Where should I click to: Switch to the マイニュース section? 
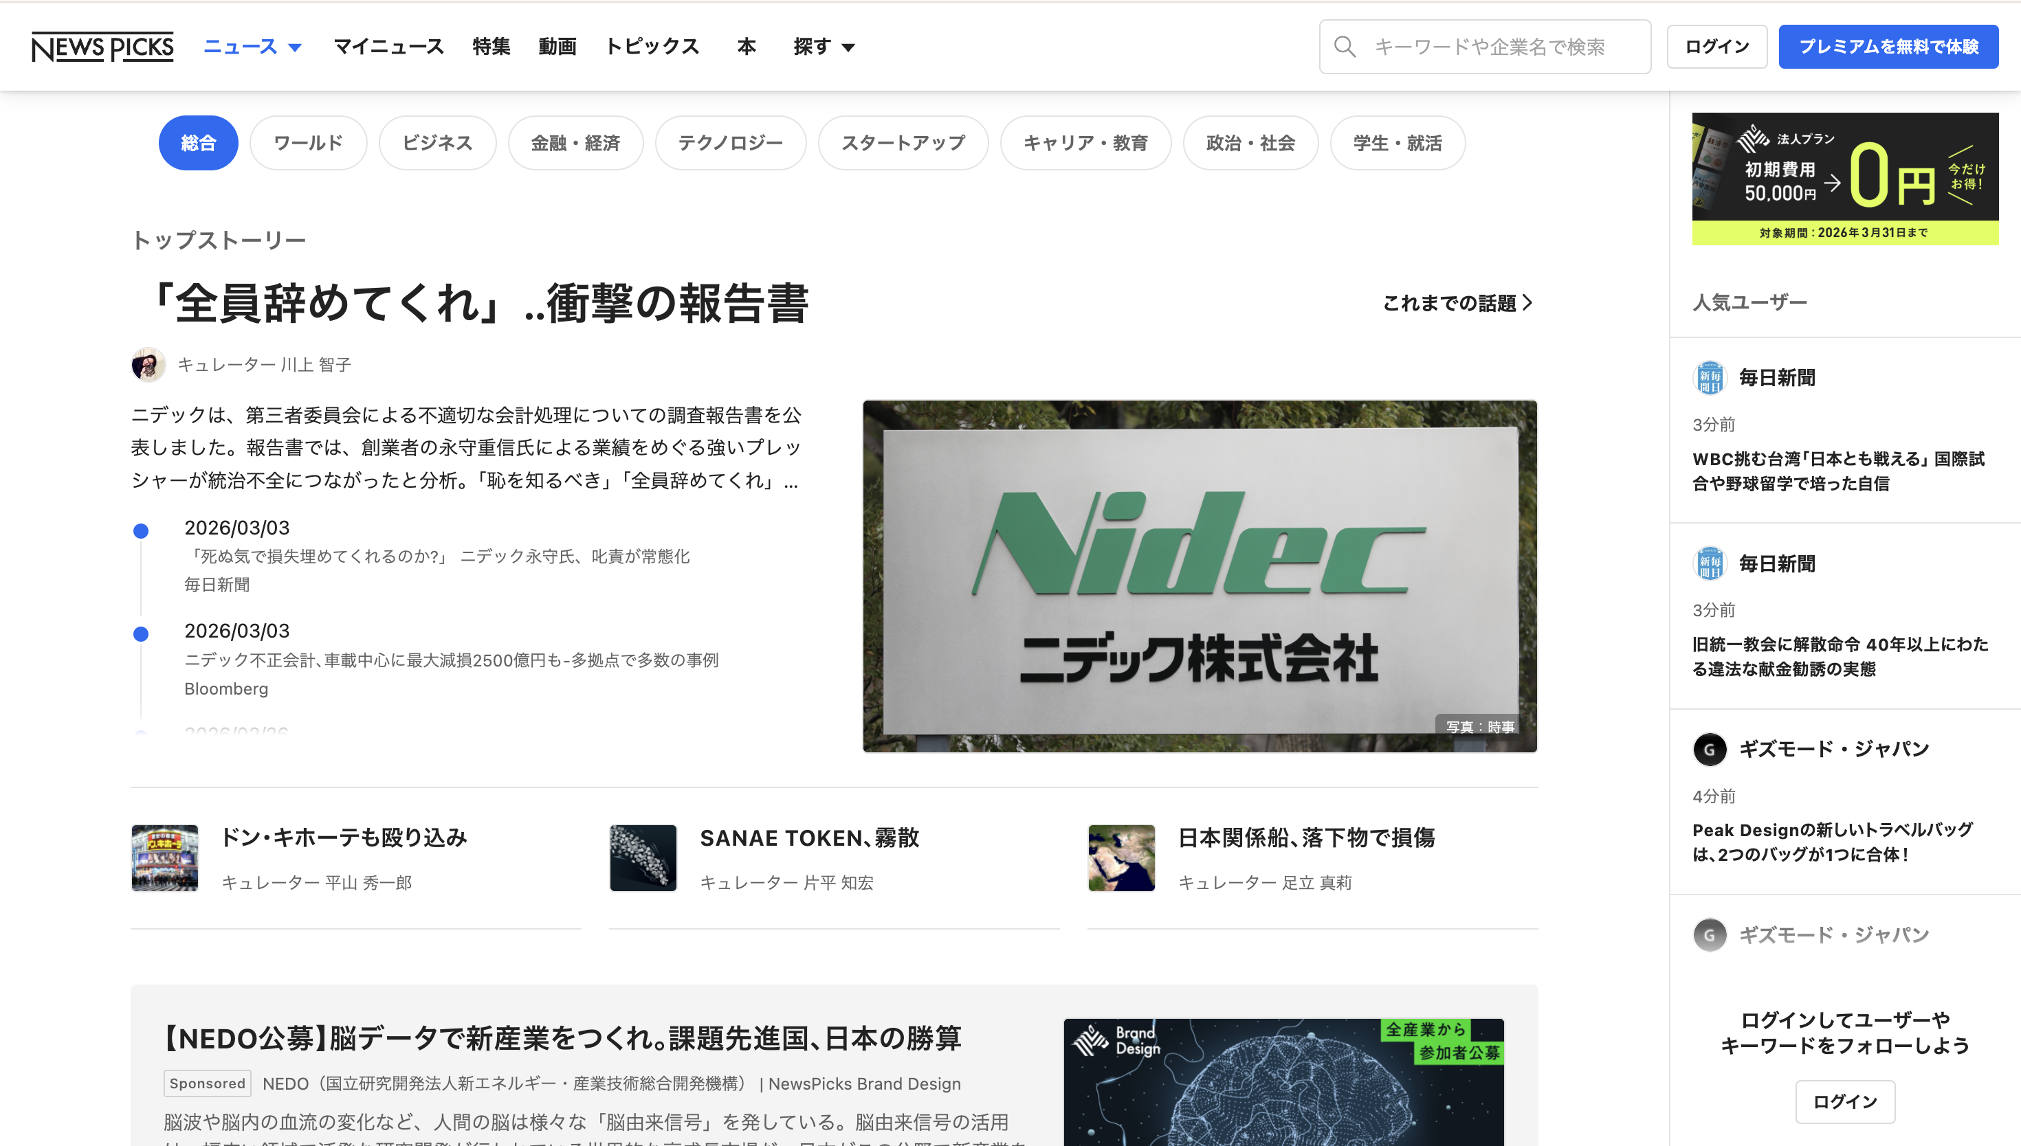pos(389,47)
